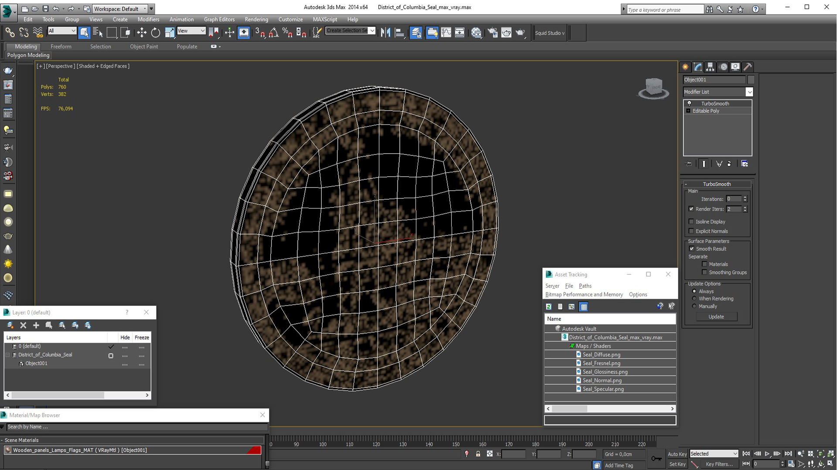This screenshot has height=470, width=837.
Task: Open the Material Editor icon
Action: pyautogui.click(x=476, y=32)
